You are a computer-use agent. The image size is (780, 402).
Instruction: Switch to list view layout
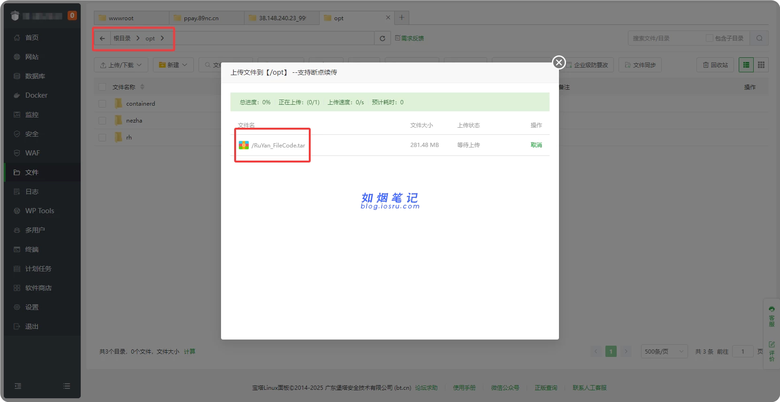coord(746,65)
